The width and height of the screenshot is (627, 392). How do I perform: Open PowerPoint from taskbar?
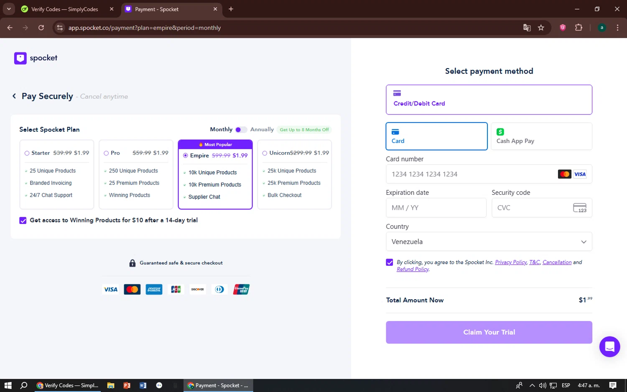(127, 385)
